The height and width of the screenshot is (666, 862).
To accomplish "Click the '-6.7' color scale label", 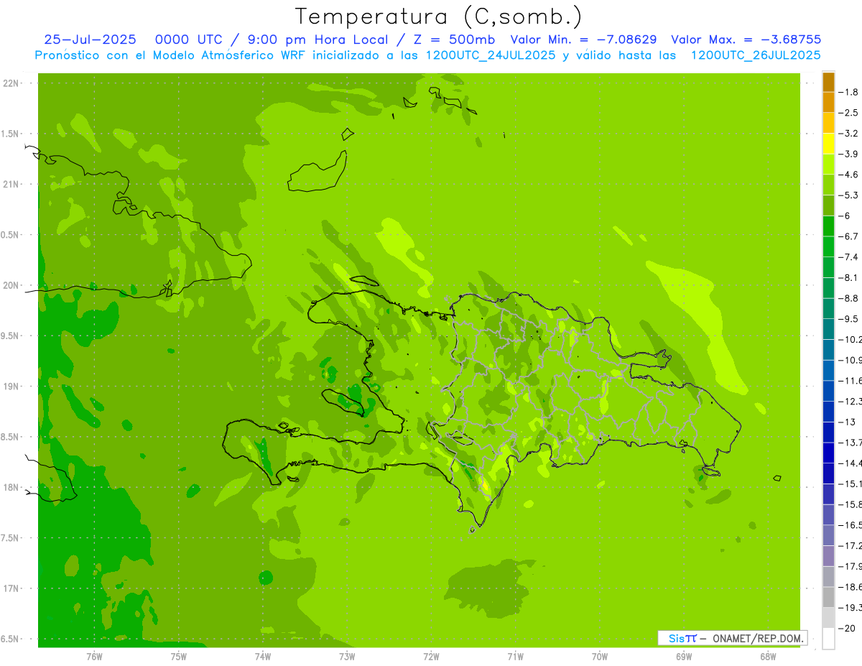I will (x=848, y=236).
